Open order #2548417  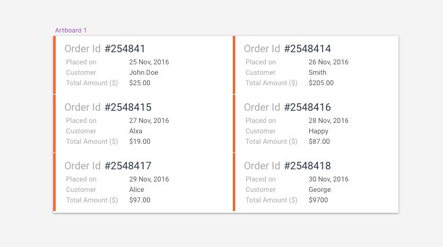[128, 166]
